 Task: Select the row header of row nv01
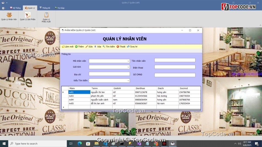[65, 92]
